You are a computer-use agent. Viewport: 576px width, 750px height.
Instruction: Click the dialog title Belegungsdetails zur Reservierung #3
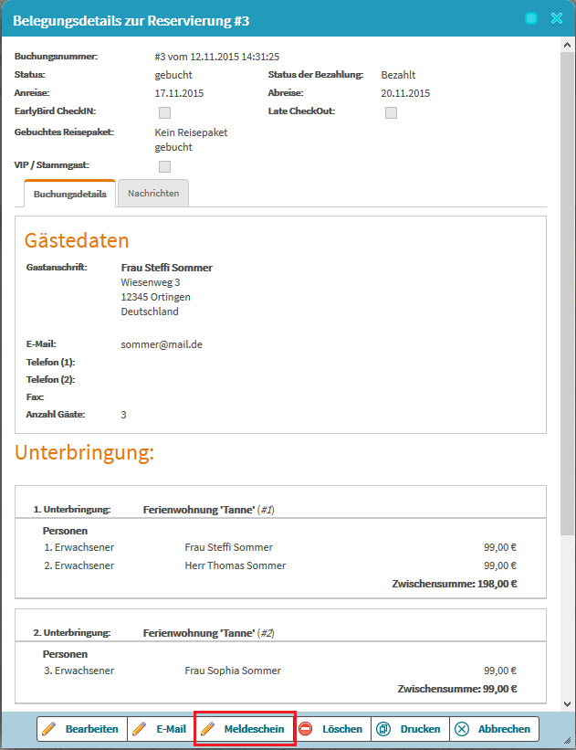coord(131,21)
